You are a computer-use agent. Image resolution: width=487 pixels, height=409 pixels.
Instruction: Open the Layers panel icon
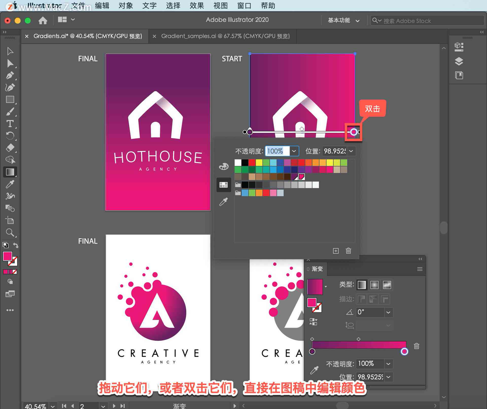[x=459, y=61]
